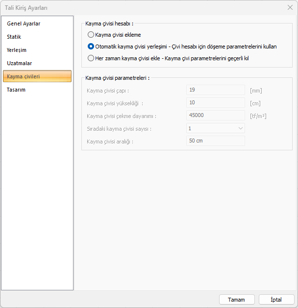
Task: Click the Kayma çivisi aralığı field
Action: point(215,141)
